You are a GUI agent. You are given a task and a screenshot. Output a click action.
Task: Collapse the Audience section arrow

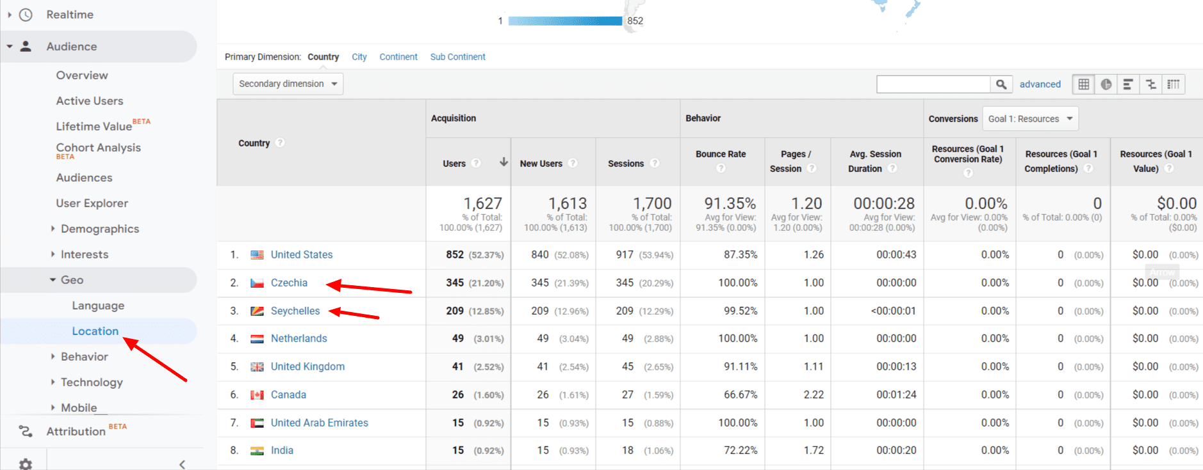pos(9,46)
